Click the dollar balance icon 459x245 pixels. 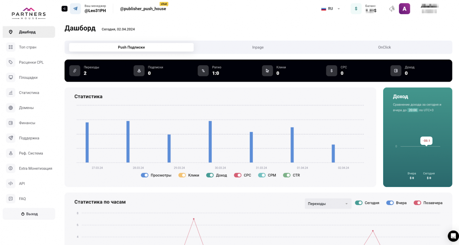tap(356, 9)
